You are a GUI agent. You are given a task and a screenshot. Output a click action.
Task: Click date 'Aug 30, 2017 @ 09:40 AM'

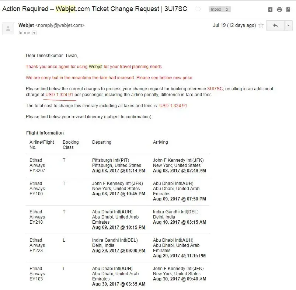pos(180,279)
